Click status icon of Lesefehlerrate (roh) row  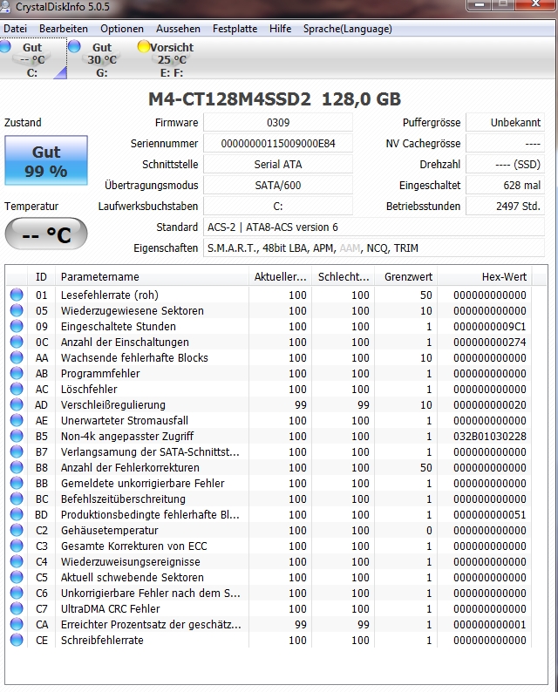tap(17, 295)
